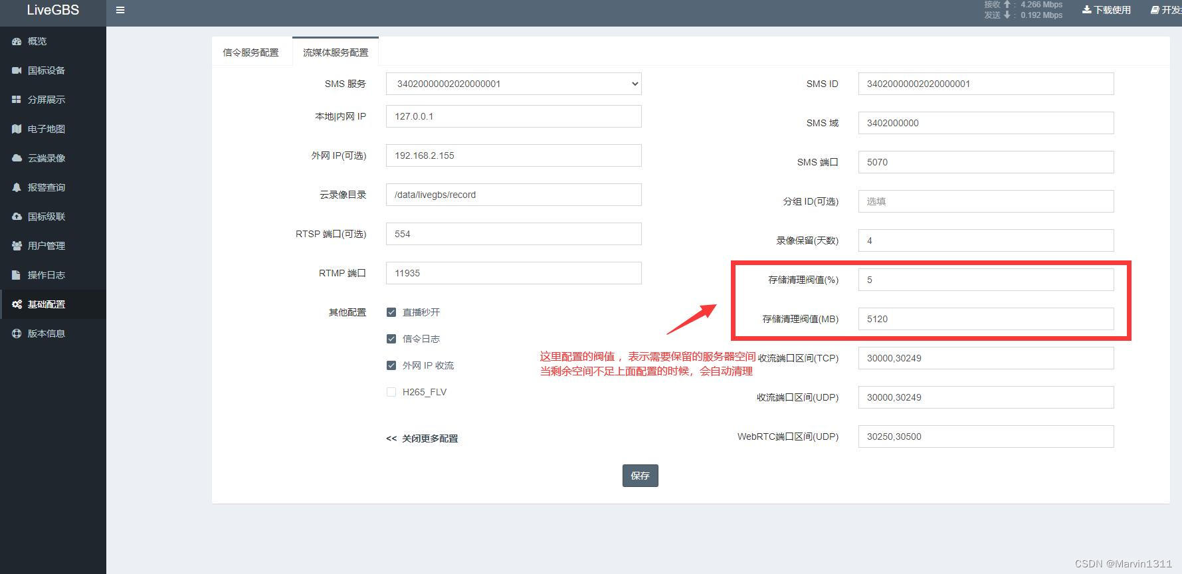Click the 电子地图 map icon
Image resolution: width=1182 pixels, height=574 pixels.
coord(17,129)
